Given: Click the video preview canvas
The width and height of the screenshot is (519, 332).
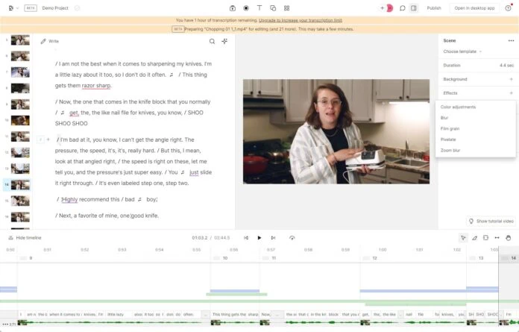Looking at the screenshot, I should click(x=336, y=132).
